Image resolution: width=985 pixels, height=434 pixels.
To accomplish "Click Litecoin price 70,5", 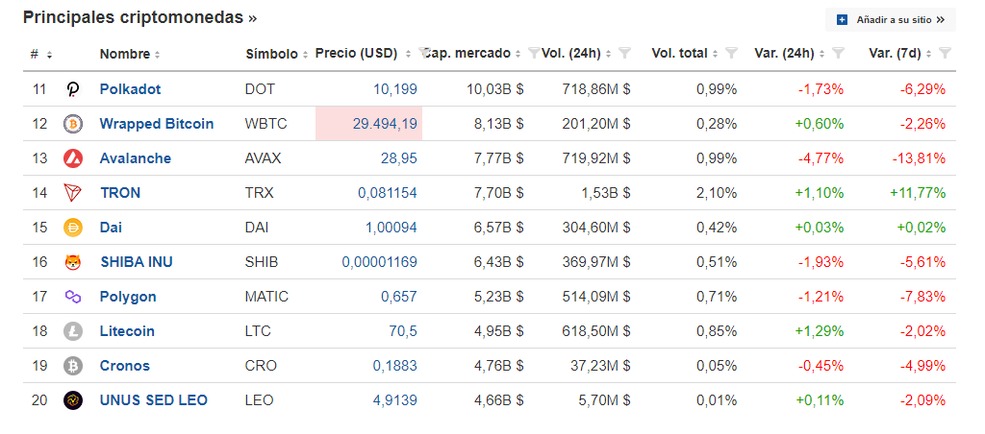I will (x=403, y=330).
